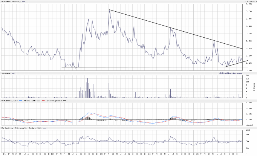Screen dimensions: 257x156
Task: Click the MACD EMA(9) legend label
Action: click(32, 101)
